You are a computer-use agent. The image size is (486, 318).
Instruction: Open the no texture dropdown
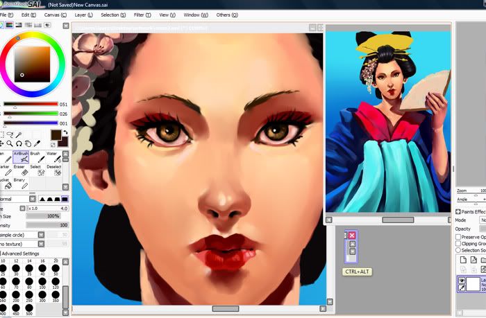(x=41, y=244)
